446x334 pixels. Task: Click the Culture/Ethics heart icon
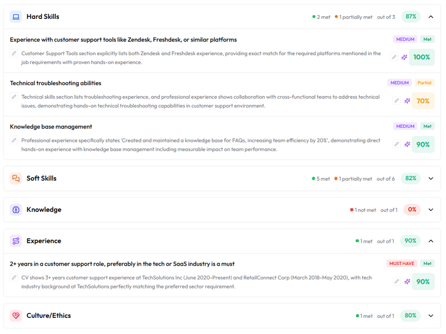point(16,316)
